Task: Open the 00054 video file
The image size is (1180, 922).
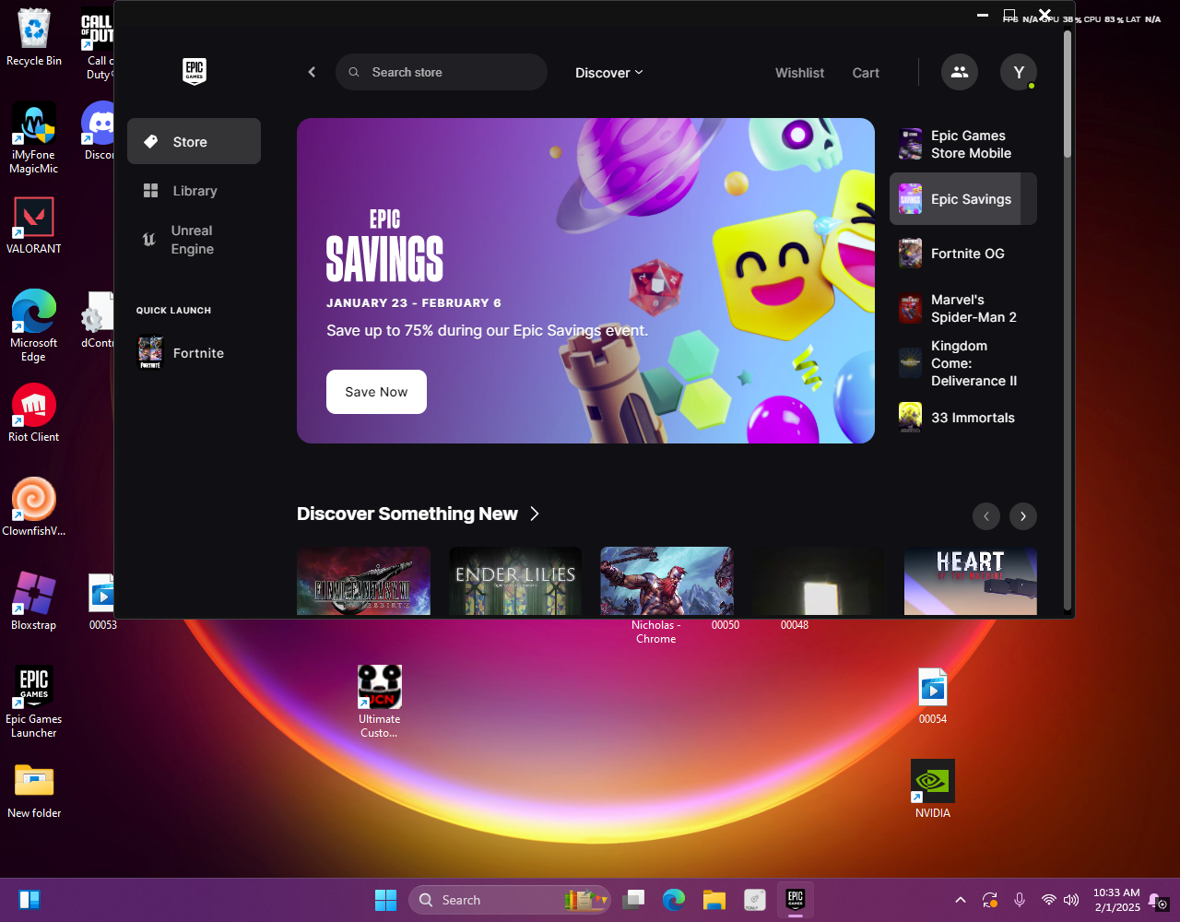Action: [933, 696]
